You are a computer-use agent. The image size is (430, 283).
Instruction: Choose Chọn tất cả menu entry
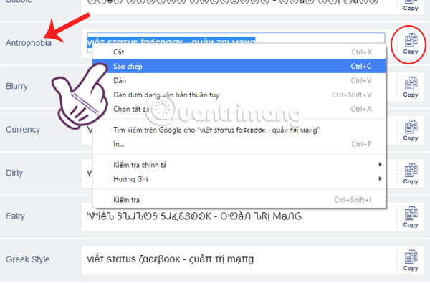(239, 109)
